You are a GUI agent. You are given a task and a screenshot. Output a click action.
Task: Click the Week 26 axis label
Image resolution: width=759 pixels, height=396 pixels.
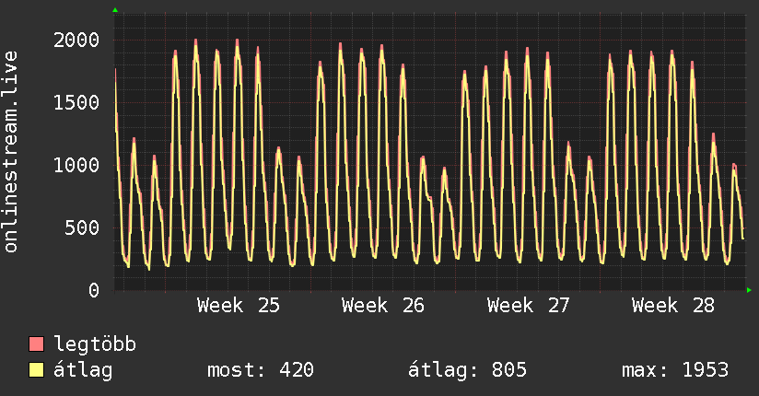point(383,306)
